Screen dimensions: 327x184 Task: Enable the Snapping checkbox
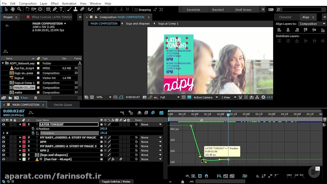point(136,10)
